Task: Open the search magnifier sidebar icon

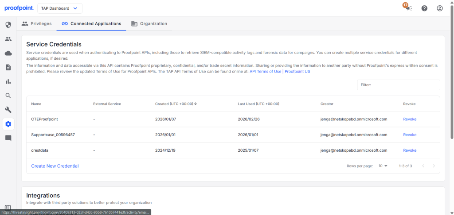Action: tap(8, 96)
